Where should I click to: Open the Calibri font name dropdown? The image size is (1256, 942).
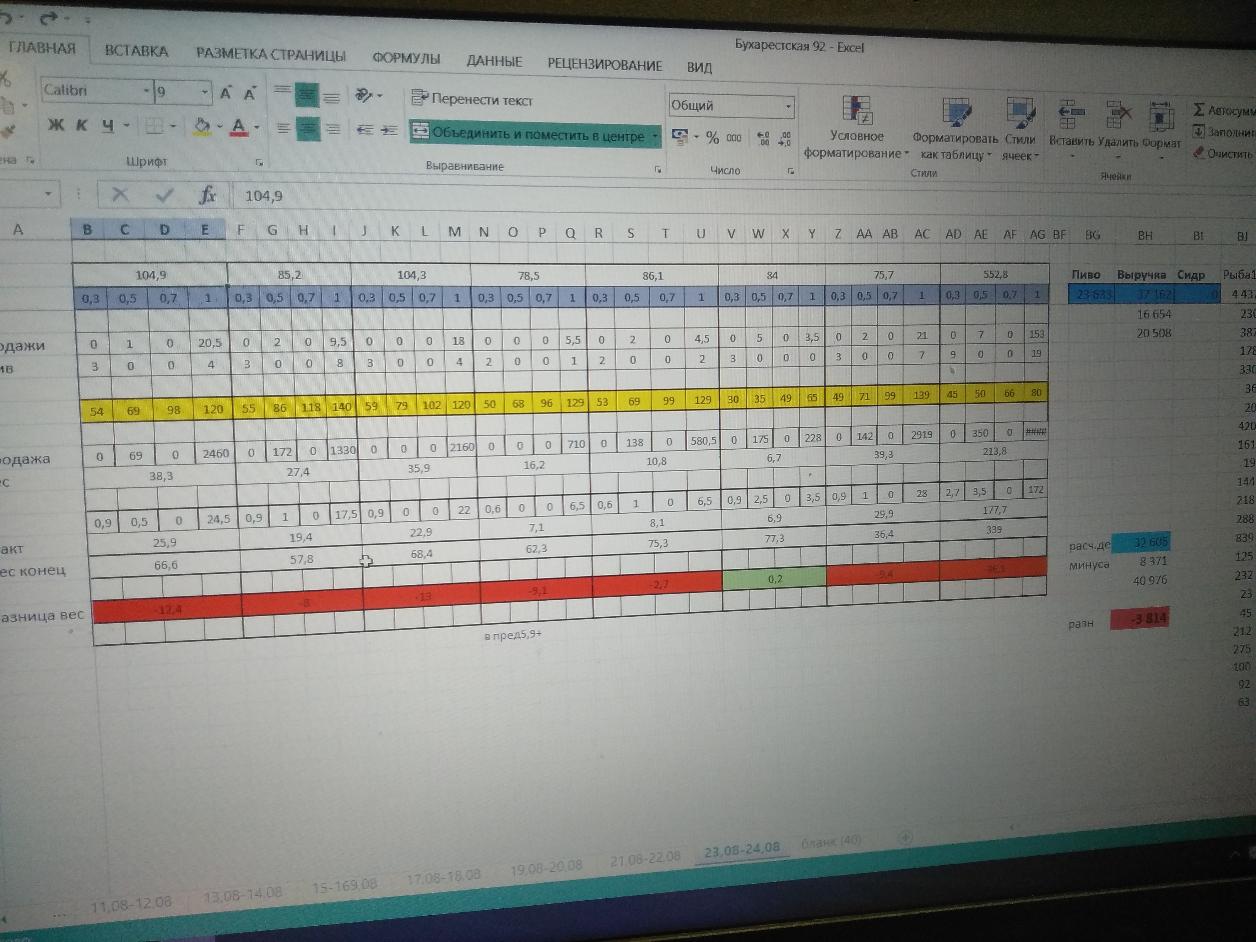[x=146, y=91]
